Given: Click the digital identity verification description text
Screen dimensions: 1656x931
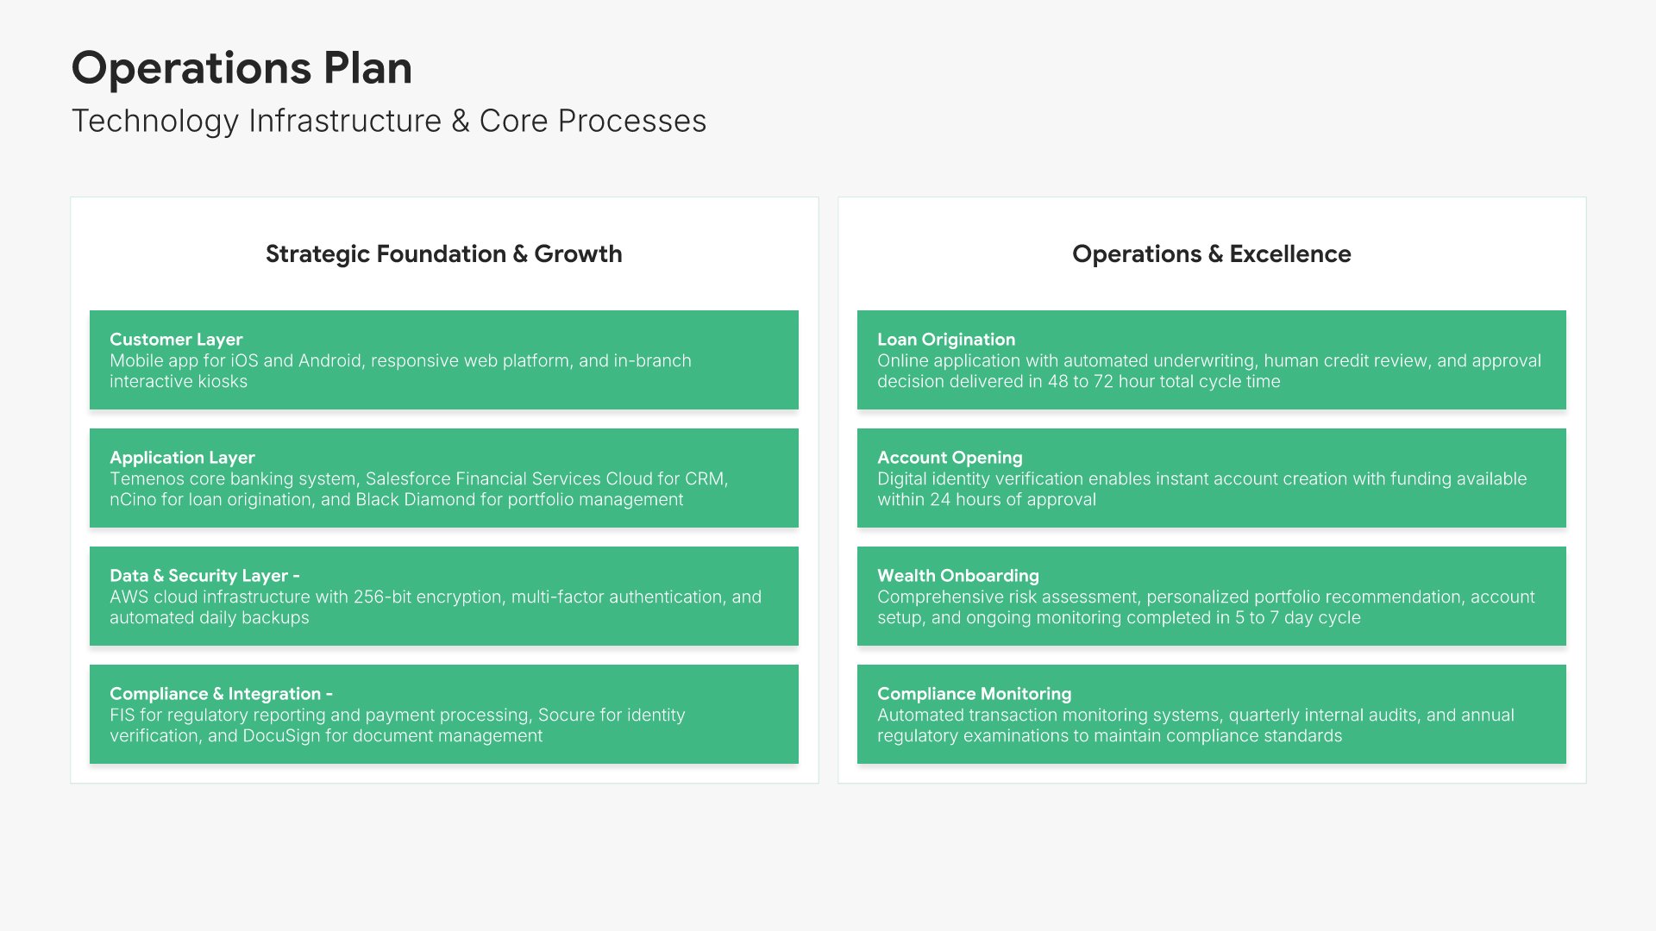Looking at the screenshot, I should pyautogui.click(x=1201, y=490).
